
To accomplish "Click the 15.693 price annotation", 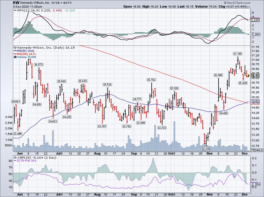I will click(x=83, y=81).
